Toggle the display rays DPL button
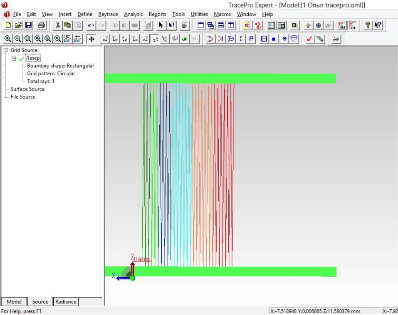Viewport: 398px width, 315px height. pos(352,25)
